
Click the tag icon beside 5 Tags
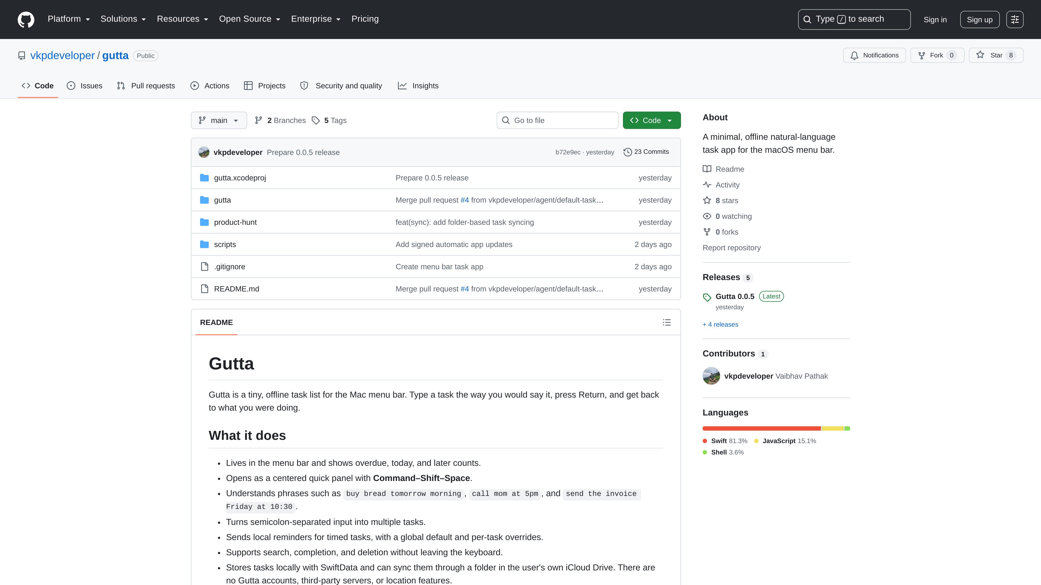316,120
